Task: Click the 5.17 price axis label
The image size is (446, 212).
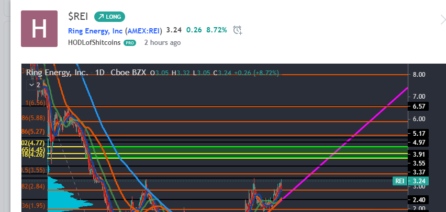Action: pos(418,133)
